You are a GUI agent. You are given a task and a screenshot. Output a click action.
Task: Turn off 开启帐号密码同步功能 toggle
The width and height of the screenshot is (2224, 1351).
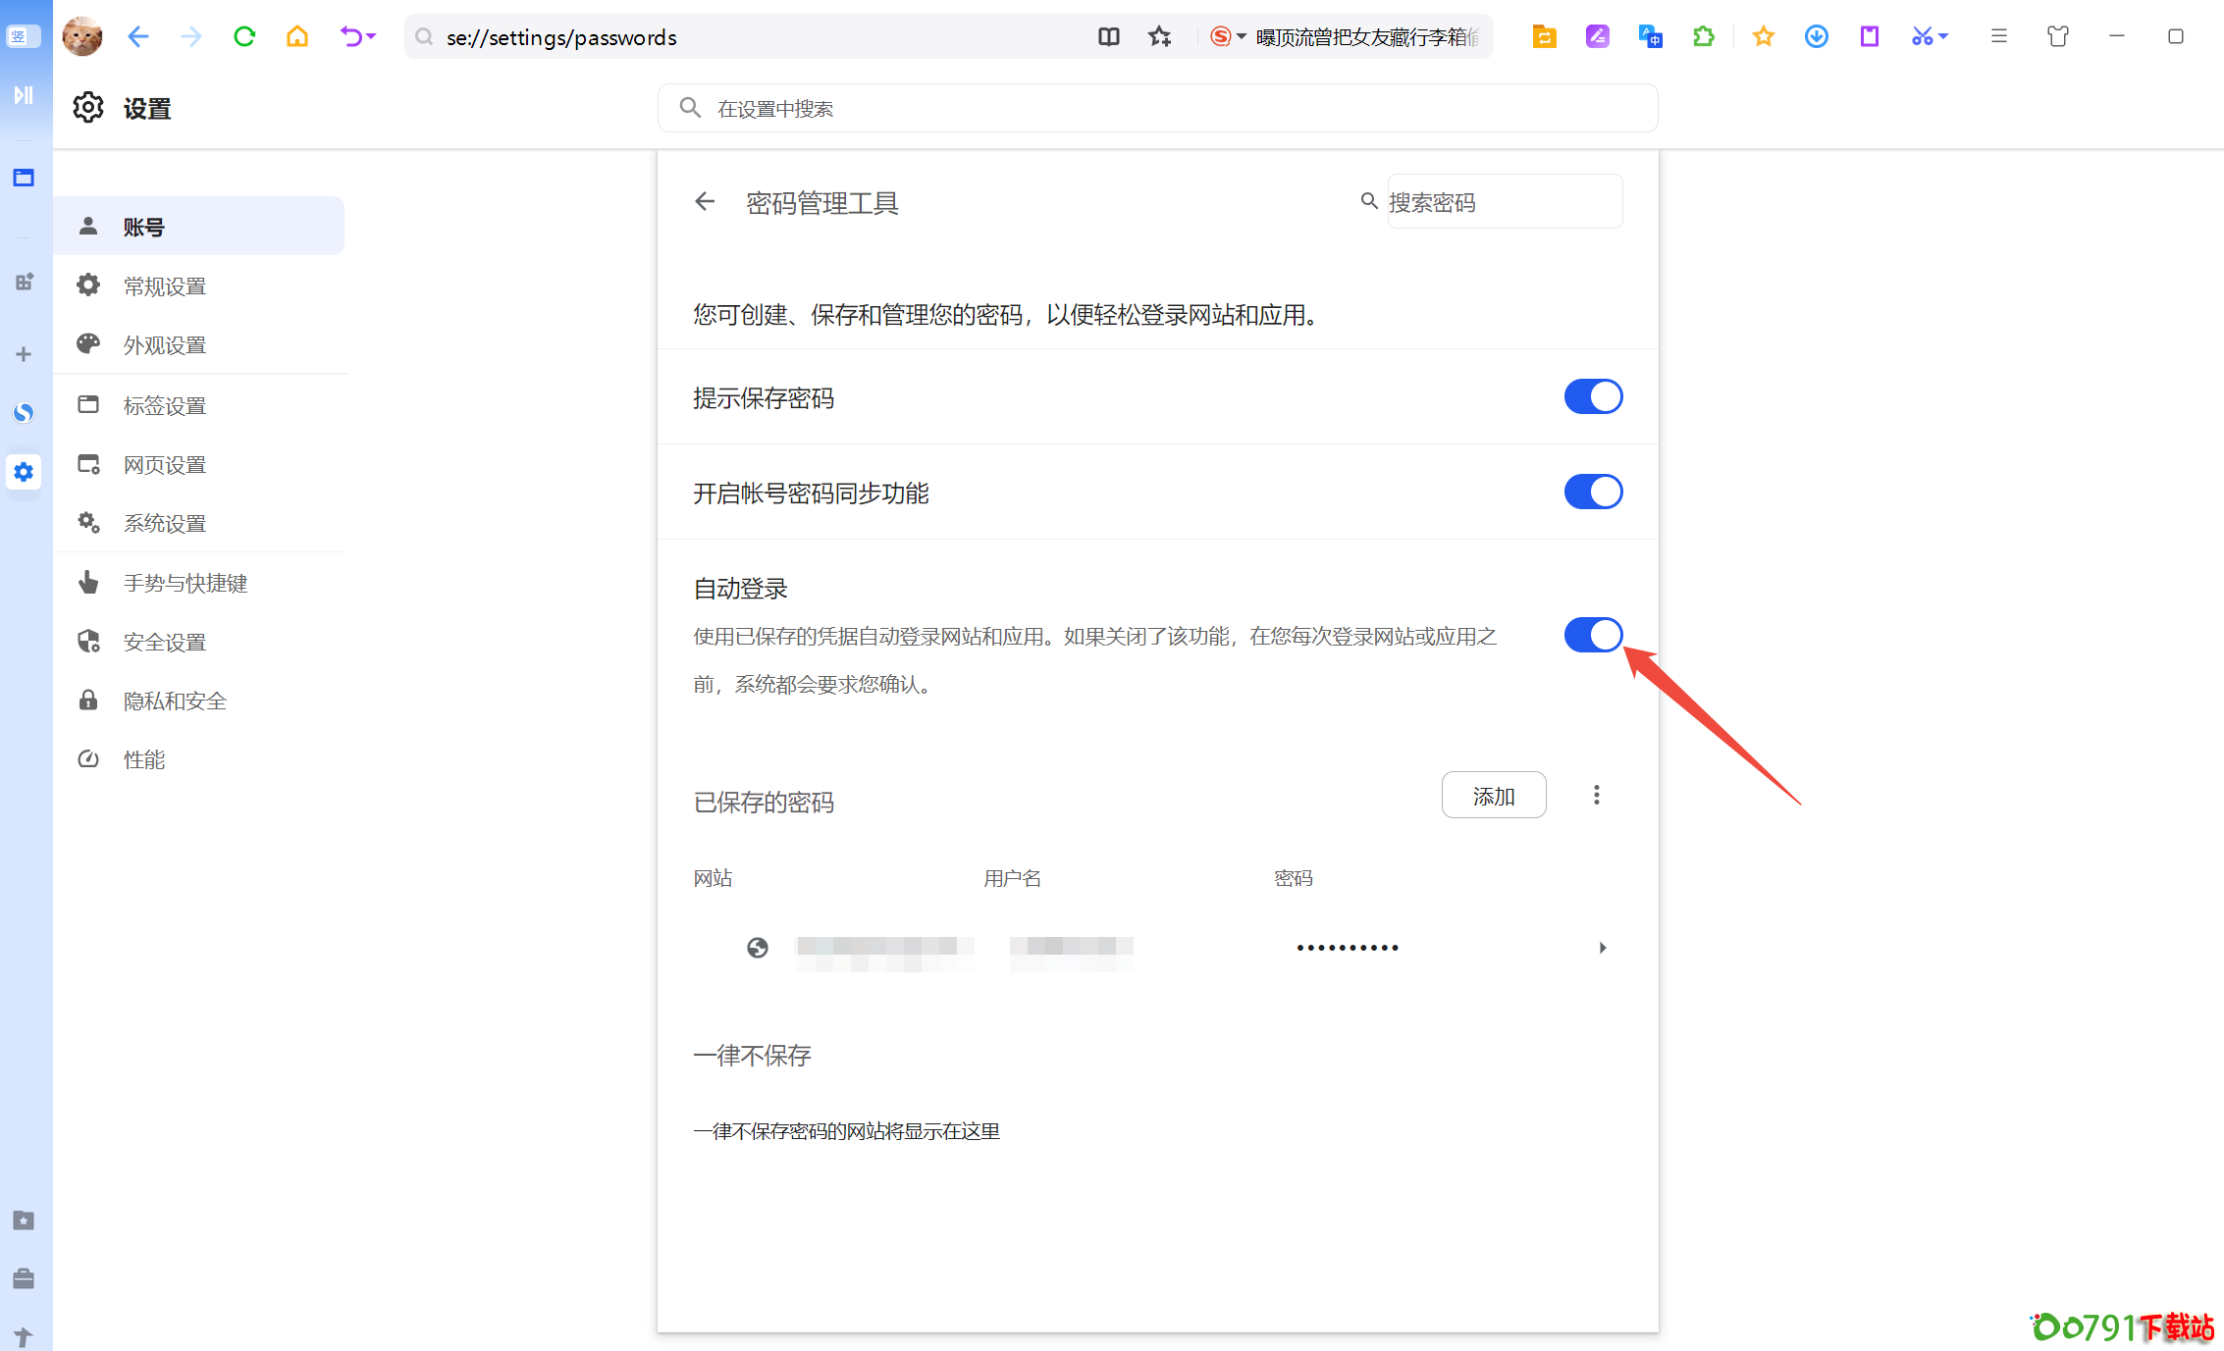pos(1593,493)
